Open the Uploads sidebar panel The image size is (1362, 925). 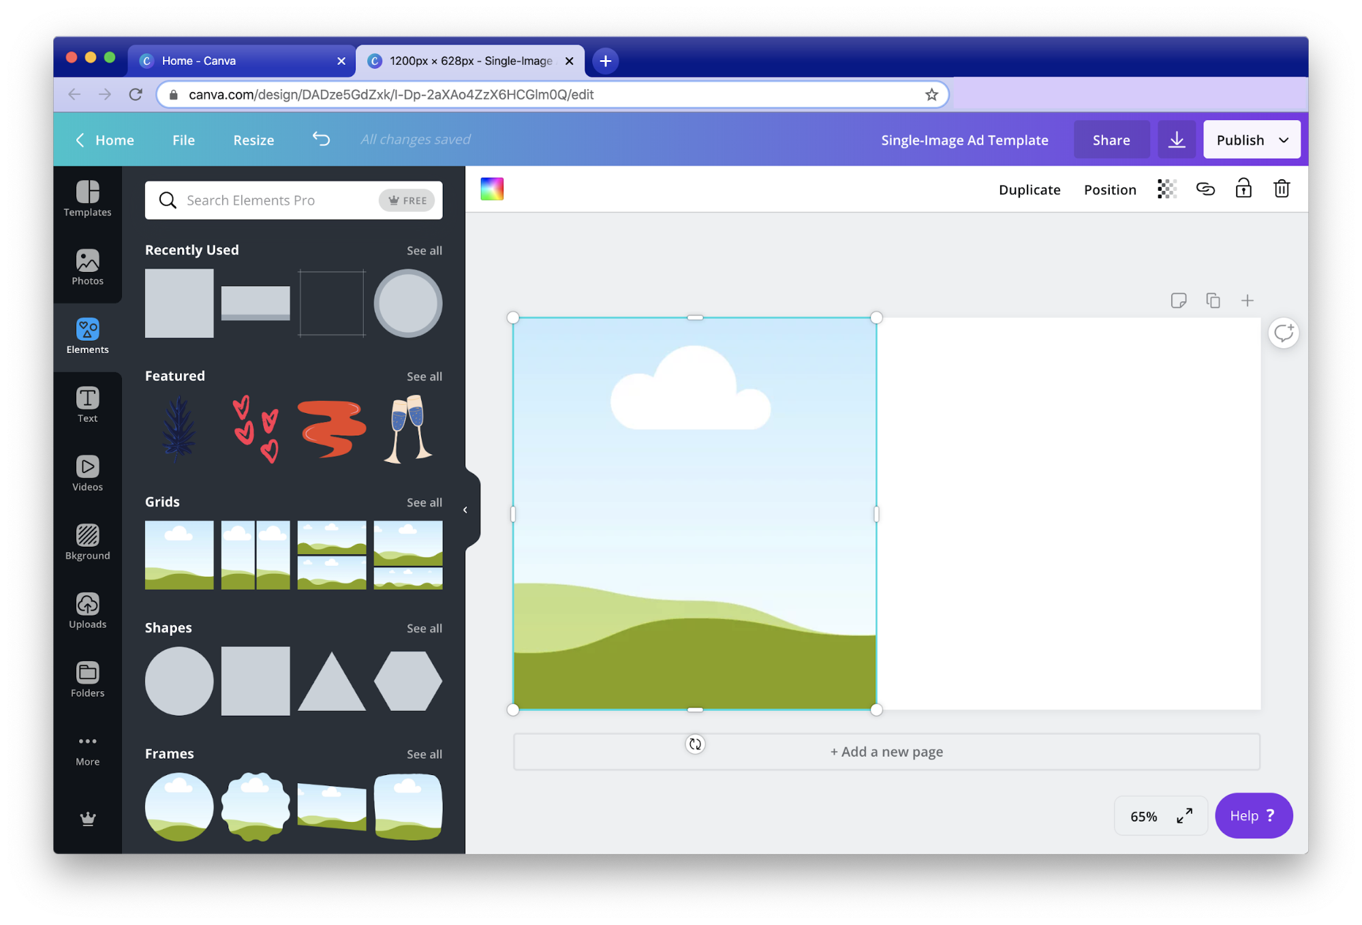click(87, 611)
